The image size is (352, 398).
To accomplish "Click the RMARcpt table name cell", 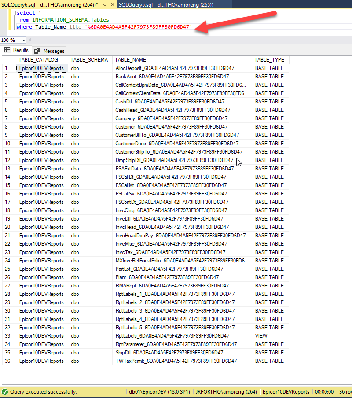I will click(x=182, y=286).
